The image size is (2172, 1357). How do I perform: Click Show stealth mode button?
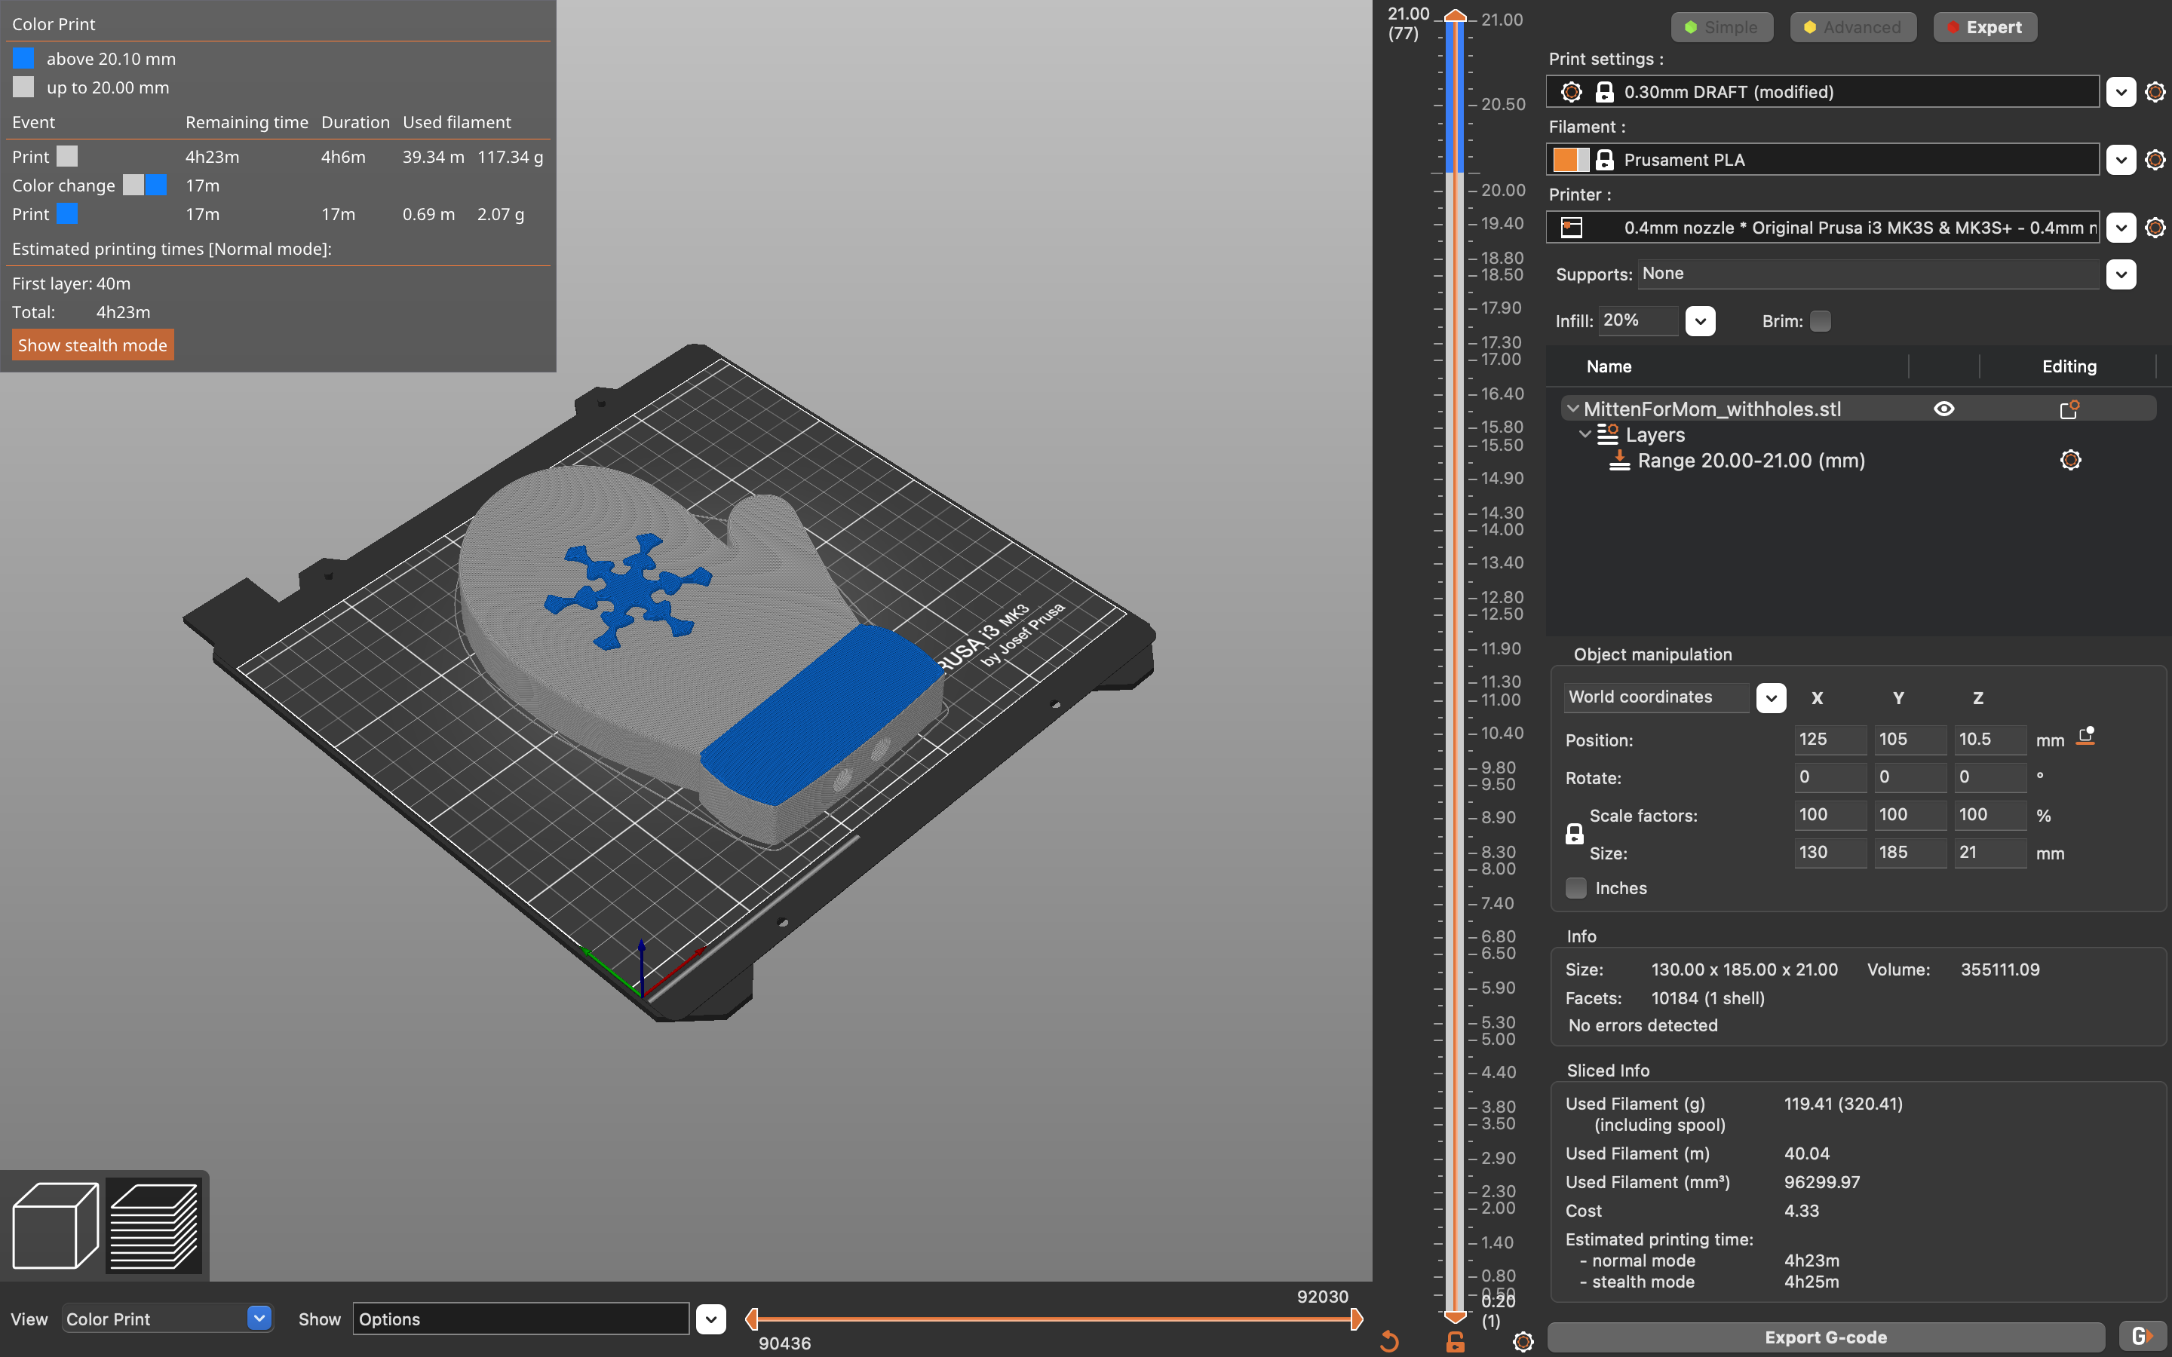[x=93, y=345]
